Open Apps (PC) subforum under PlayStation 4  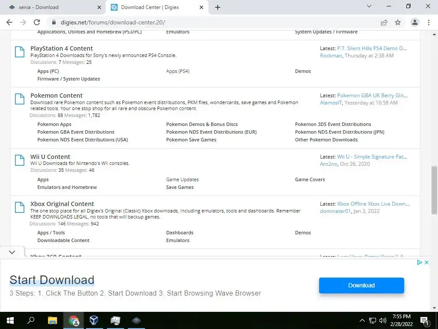[48, 72]
